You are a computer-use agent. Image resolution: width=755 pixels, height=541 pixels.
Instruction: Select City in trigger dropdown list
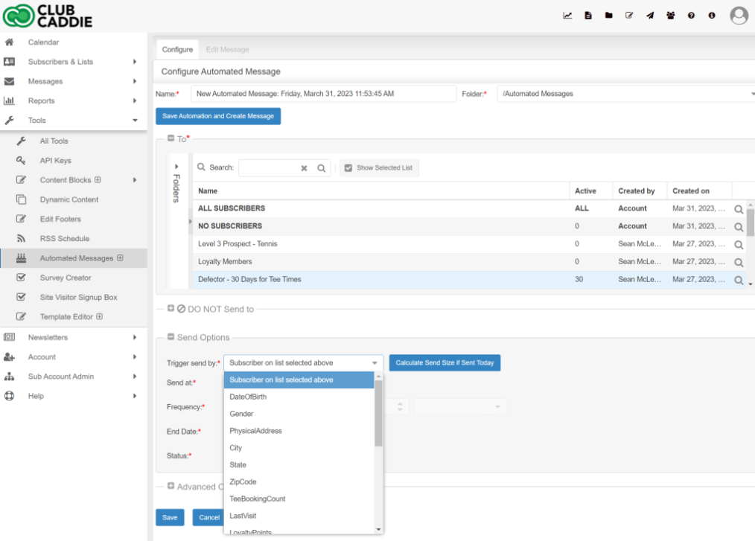click(x=299, y=448)
